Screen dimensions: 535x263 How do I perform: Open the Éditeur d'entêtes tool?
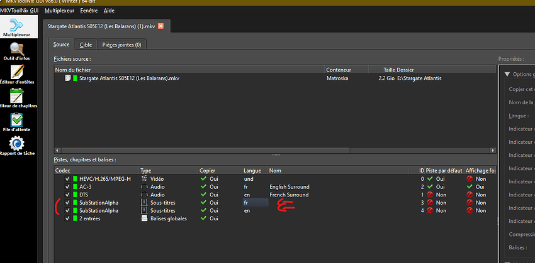pyautogui.click(x=16, y=75)
